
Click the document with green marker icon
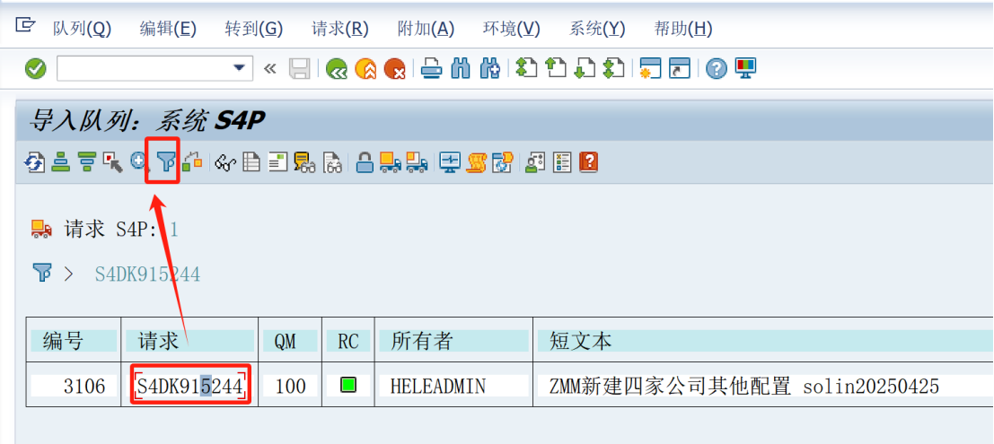coord(278,162)
